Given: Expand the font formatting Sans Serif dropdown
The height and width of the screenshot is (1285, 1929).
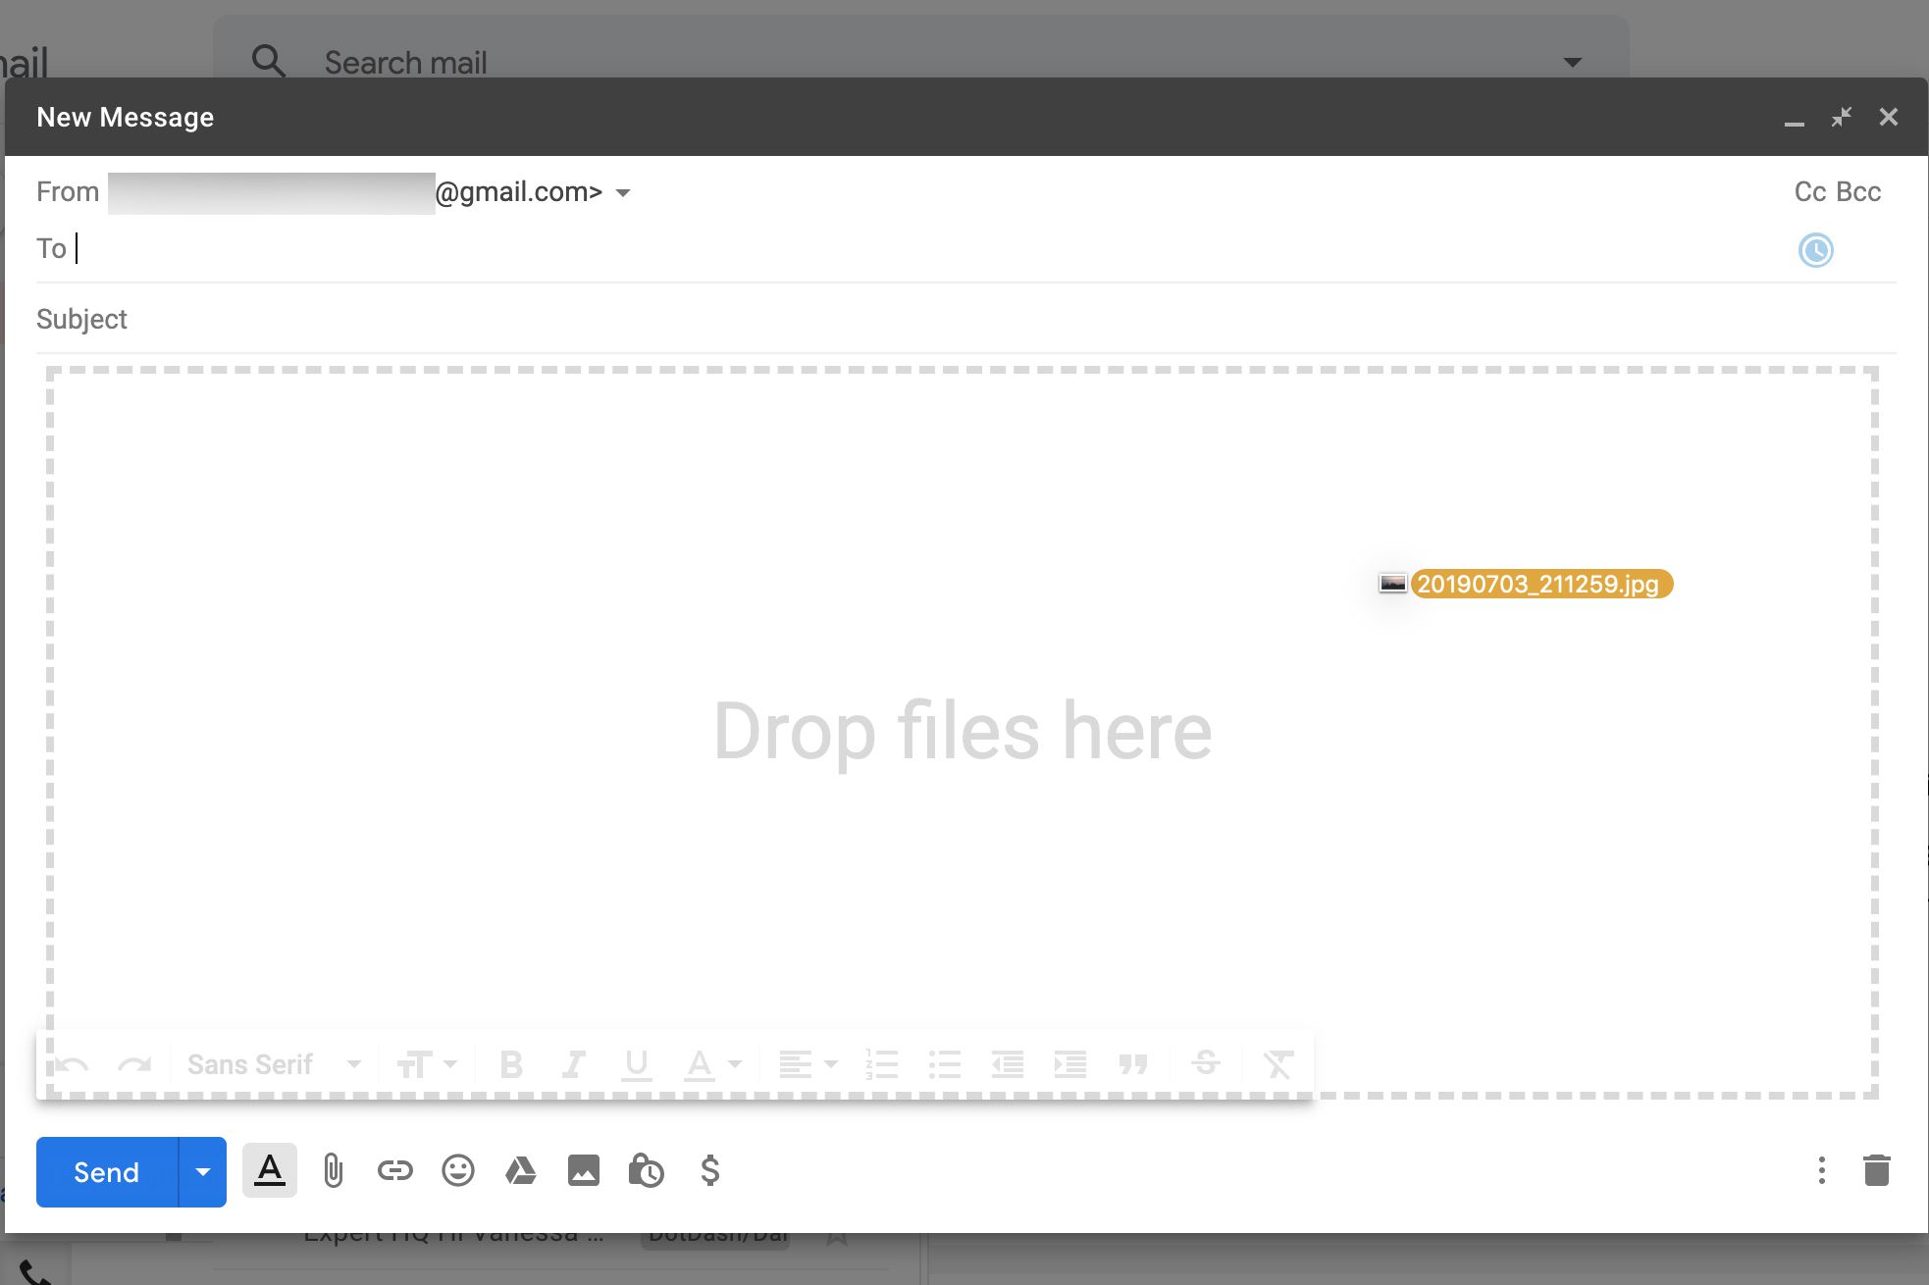Looking at the screenshot, I should (x=354, y=1062).
